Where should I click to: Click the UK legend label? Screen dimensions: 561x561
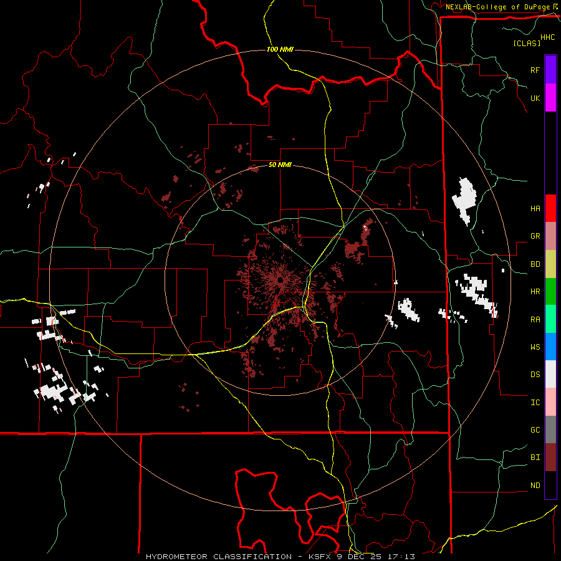(x=535, y=98)
